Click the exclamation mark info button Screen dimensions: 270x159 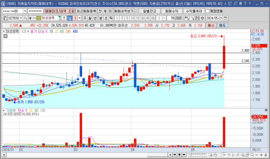coord(64,18)
